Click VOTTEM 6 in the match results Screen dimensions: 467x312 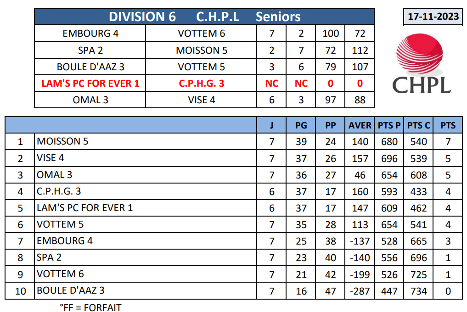tap(201, 33)
